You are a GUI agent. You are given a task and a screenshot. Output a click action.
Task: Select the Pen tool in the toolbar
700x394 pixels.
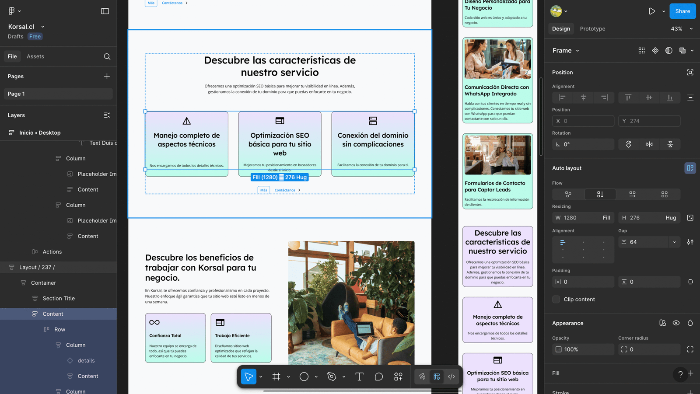(x=332, y=377)
